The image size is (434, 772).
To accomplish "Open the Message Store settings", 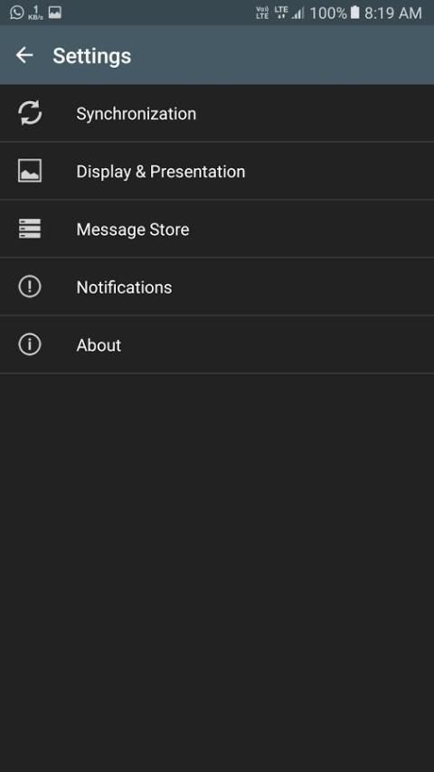I will tap(217, 229).
